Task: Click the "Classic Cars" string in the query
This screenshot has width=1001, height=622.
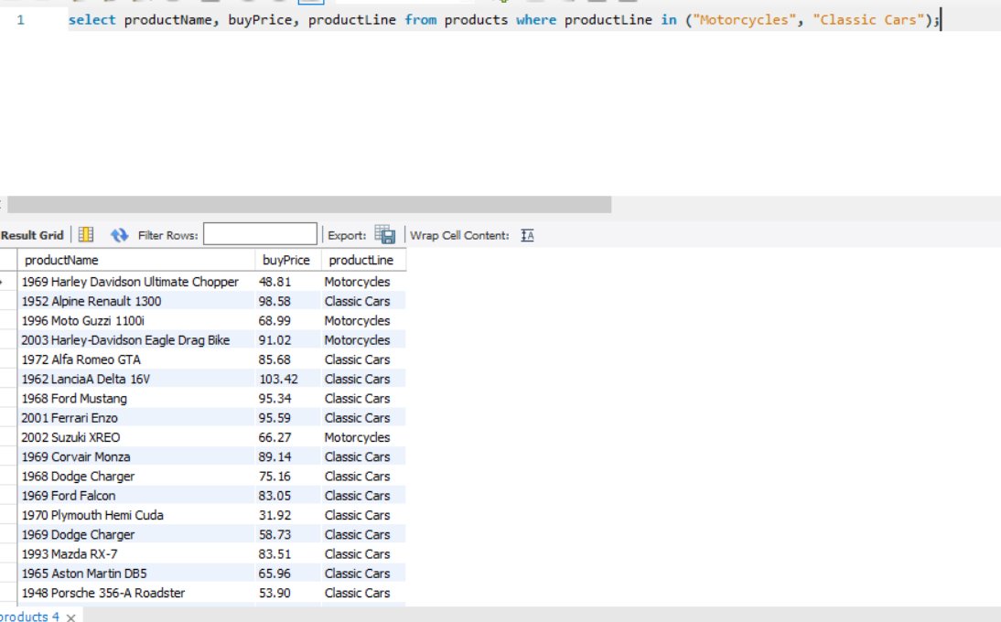Action: 868,20
